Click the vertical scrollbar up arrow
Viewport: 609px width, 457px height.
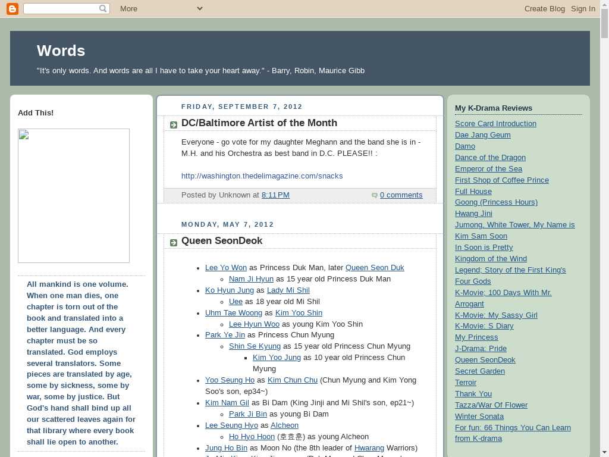[604, 4]
